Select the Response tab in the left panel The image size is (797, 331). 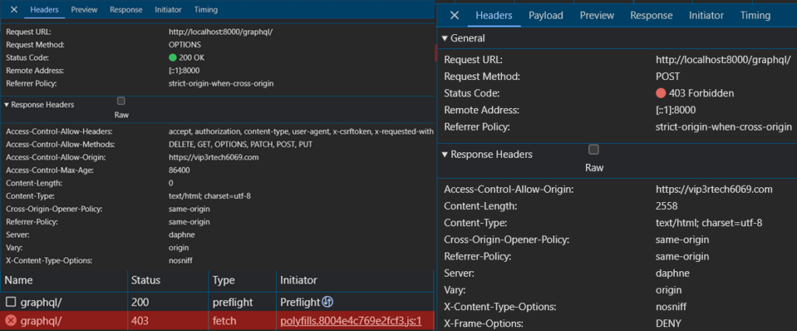point(126,10)
